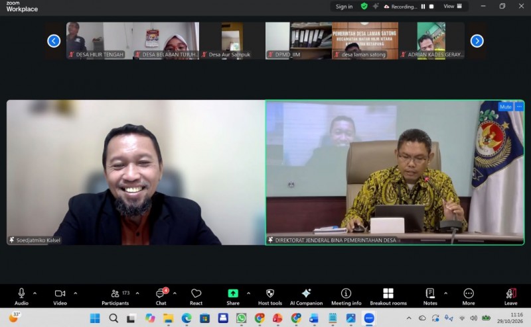Viewport: 531px width, 327px height.
Task: Select the ADRIAN KADES GERAY thumbnail
Action: tap(431, 41)
